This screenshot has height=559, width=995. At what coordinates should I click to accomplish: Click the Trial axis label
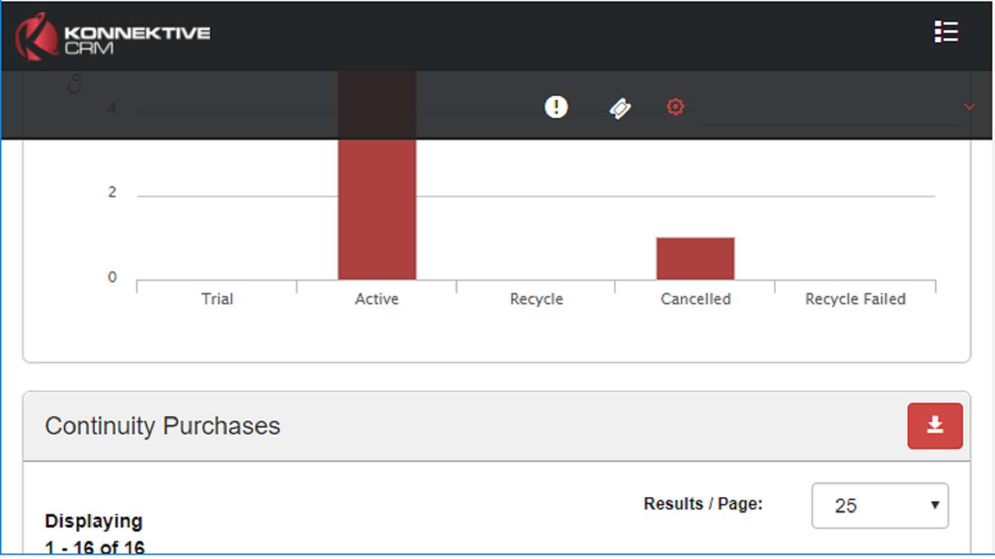click(x=217, y=299)
